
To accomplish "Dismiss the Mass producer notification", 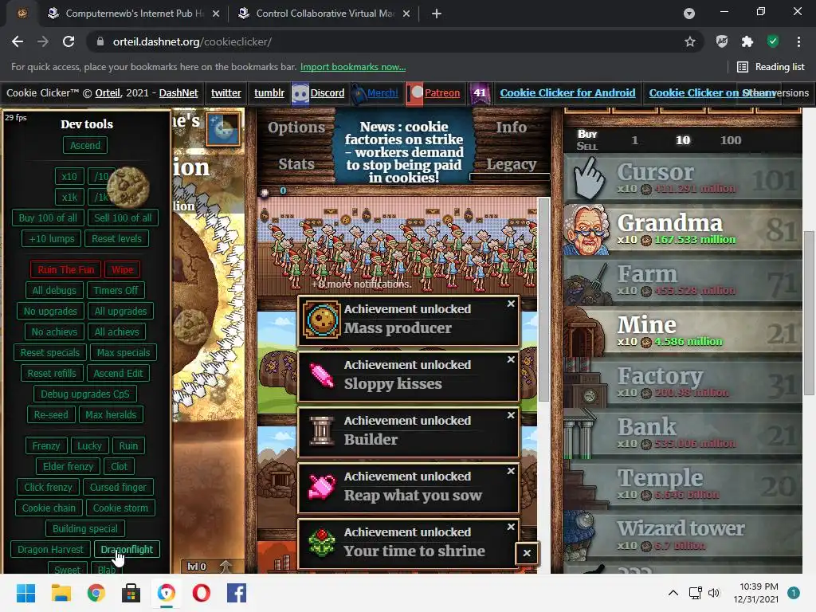I will point(511,304).
